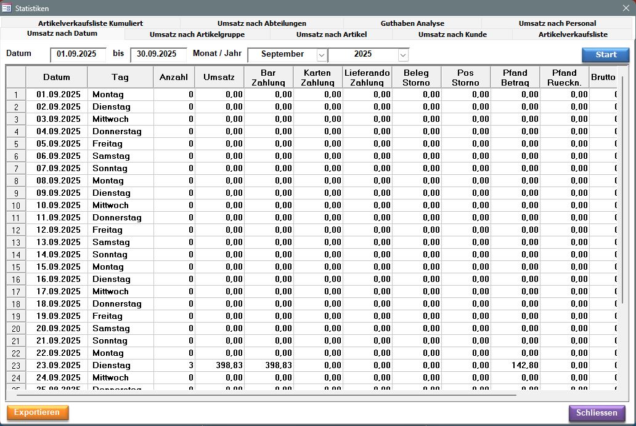This screenshot has width=636, height=426.
Task: Click the orange Exportieren button
Action: coord(38,412)
